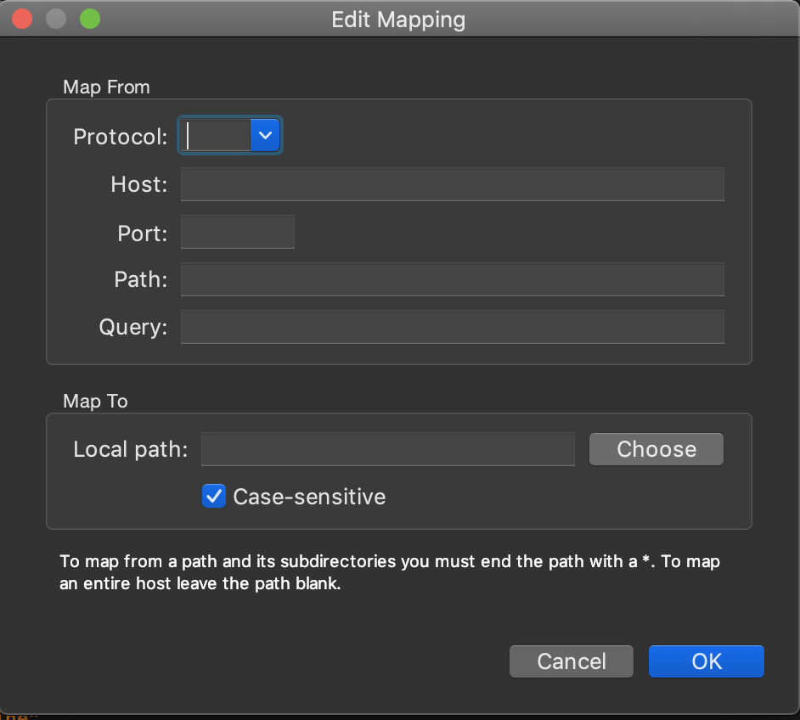Cancel the Edit Mapping dialog
800x720 pixels.
click(x=572, y=661)
